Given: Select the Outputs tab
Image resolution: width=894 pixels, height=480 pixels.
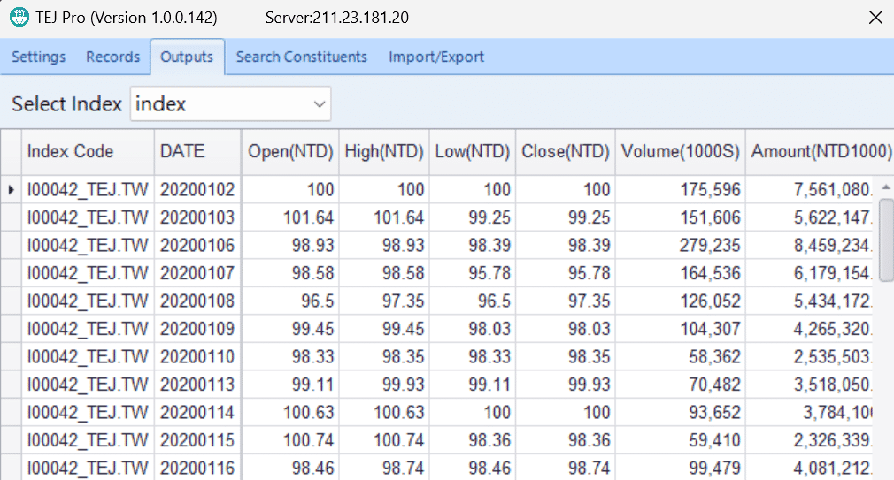Looking at the screenshot, I should point(187,57).
